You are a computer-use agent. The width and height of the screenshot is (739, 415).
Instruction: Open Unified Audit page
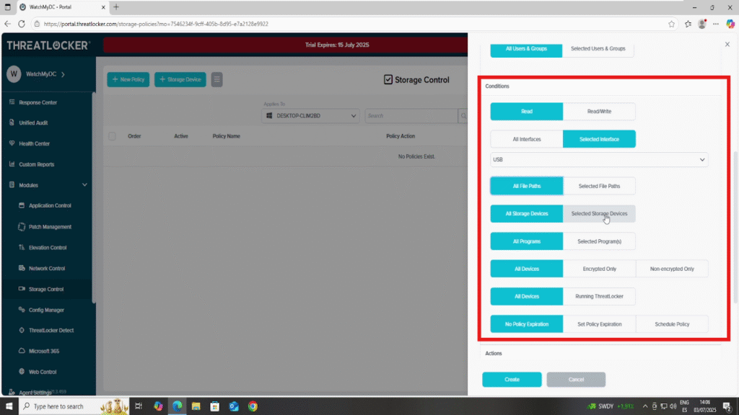(33, 122)
